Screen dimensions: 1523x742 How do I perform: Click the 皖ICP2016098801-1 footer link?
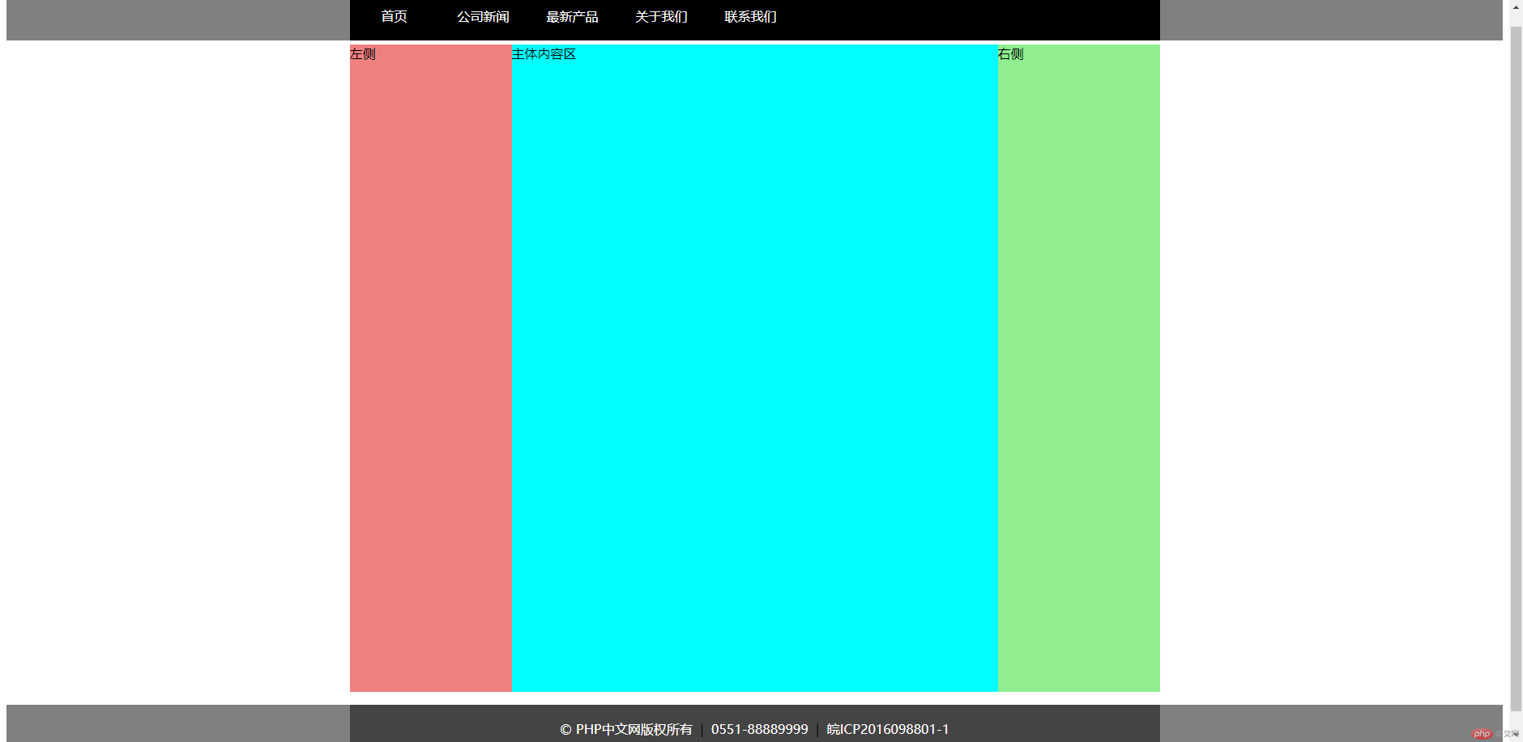pyautogui.click(x=888, y=729)
